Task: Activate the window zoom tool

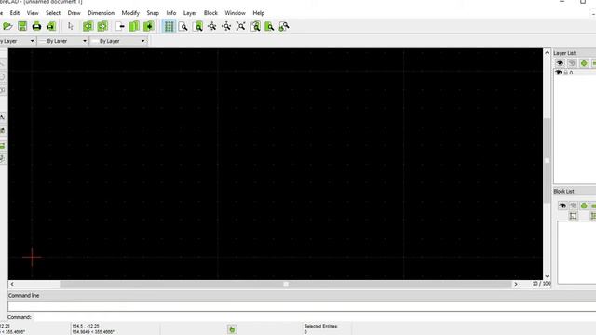Action: pyautogui.click(x=269, y=26)
